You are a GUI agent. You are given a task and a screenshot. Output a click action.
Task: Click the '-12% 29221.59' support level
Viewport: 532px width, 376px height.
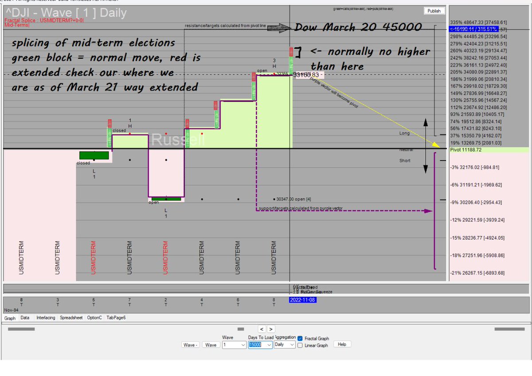[477, 220]
